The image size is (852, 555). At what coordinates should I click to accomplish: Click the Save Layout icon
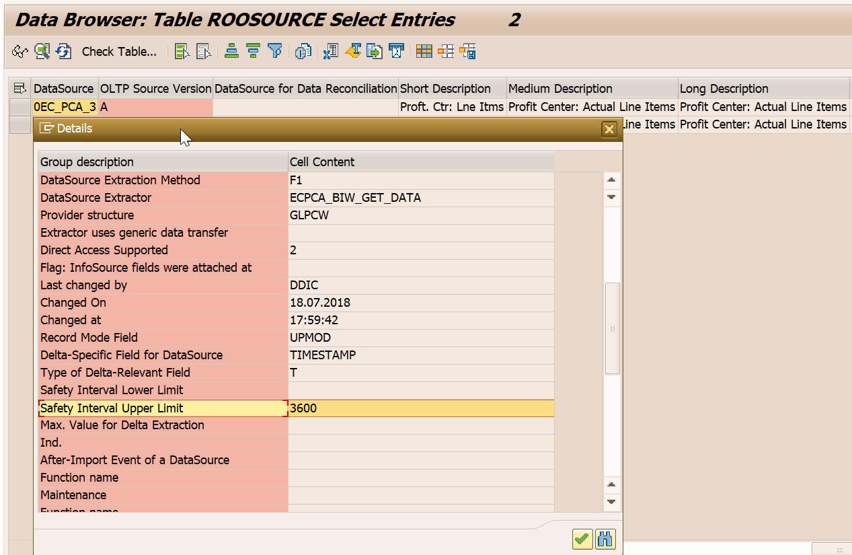point(468,51)
